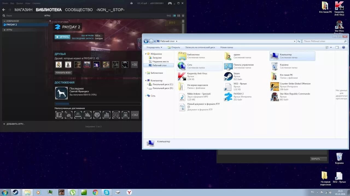Image resolution: width=350 pixels, height=196 pixels.
Task: Open the -NON_--_STOP- profile tab
Action: click(110, 10)
